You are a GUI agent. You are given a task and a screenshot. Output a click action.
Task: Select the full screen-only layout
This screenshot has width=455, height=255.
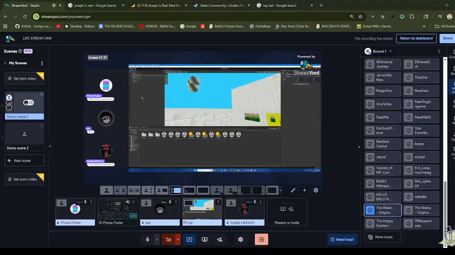(x=203, y=190)
